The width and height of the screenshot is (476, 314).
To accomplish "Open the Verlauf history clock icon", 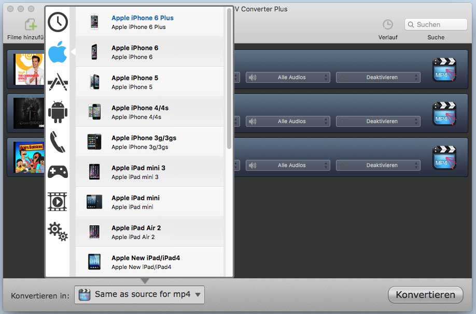I will (388, 24).
